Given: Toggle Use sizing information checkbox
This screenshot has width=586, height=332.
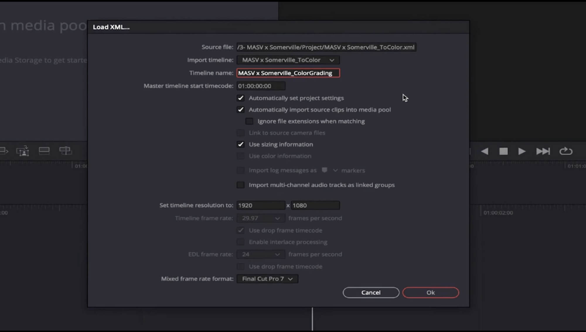Looking at the screenshot, I should 240,144.
